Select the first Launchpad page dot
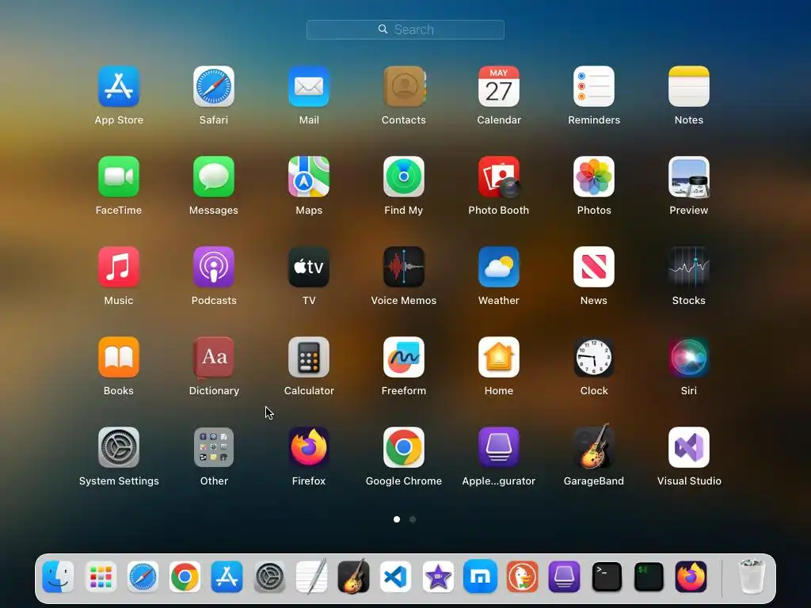The width and height of the screenshot is (811, 608). 397,519
